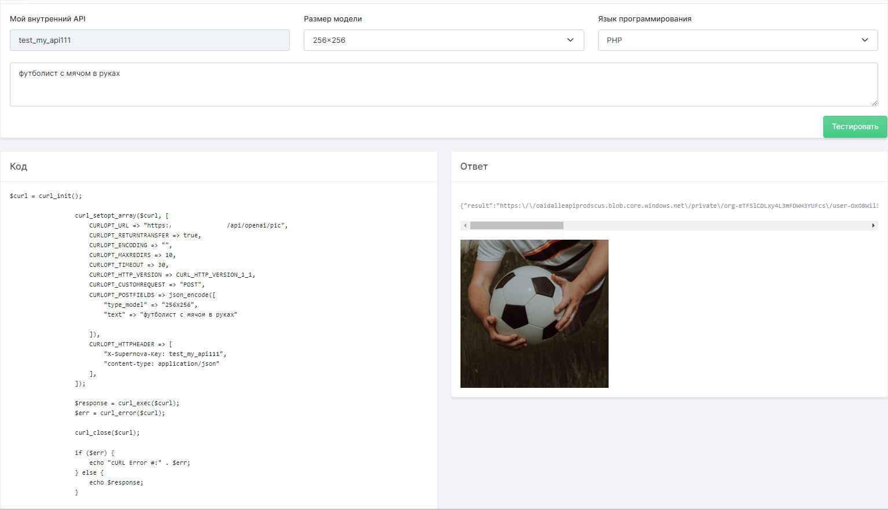Click the curl_close($curl); line
This screenshot has height=510, width=888.
[107, 433]
